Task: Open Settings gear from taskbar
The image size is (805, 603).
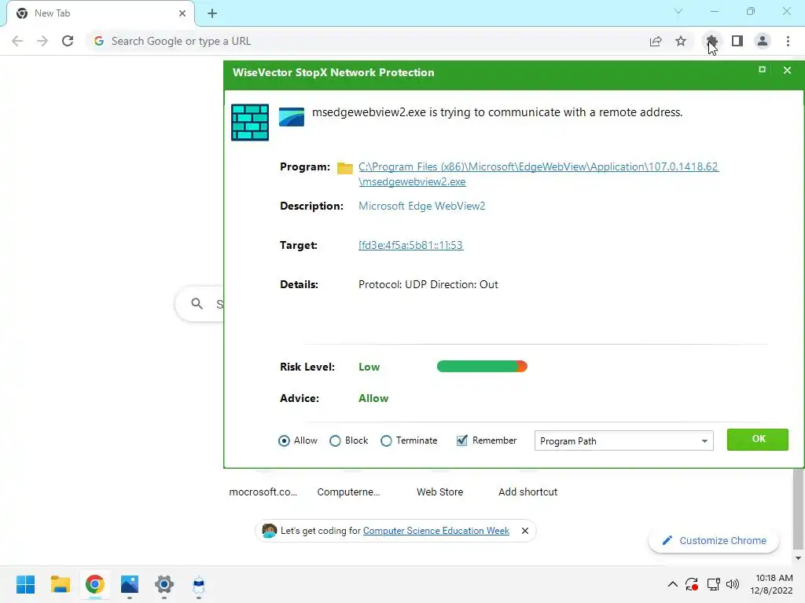Action: coord(164,584)
